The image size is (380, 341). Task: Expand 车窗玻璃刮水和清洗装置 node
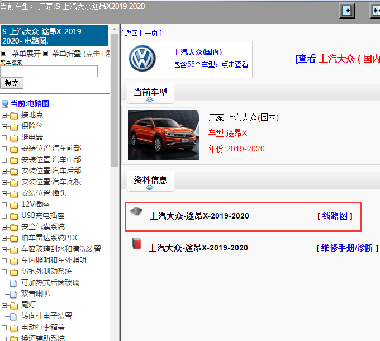[x=4, y=249]
